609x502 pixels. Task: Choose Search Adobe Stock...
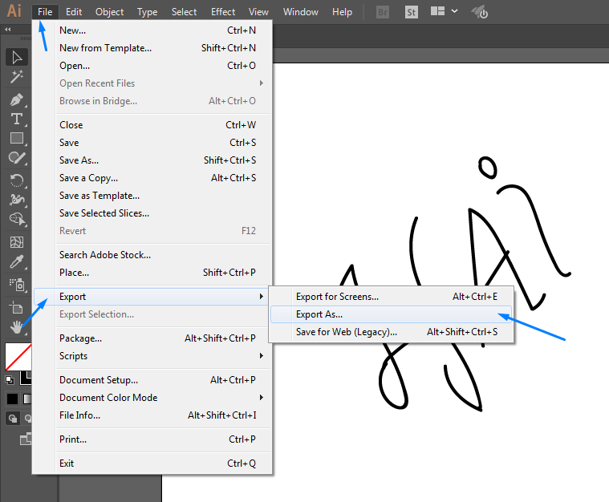pyautogui.click(x=152, y=255)
